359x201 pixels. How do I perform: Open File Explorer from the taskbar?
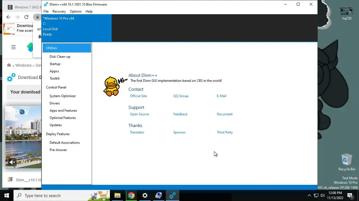117,195
